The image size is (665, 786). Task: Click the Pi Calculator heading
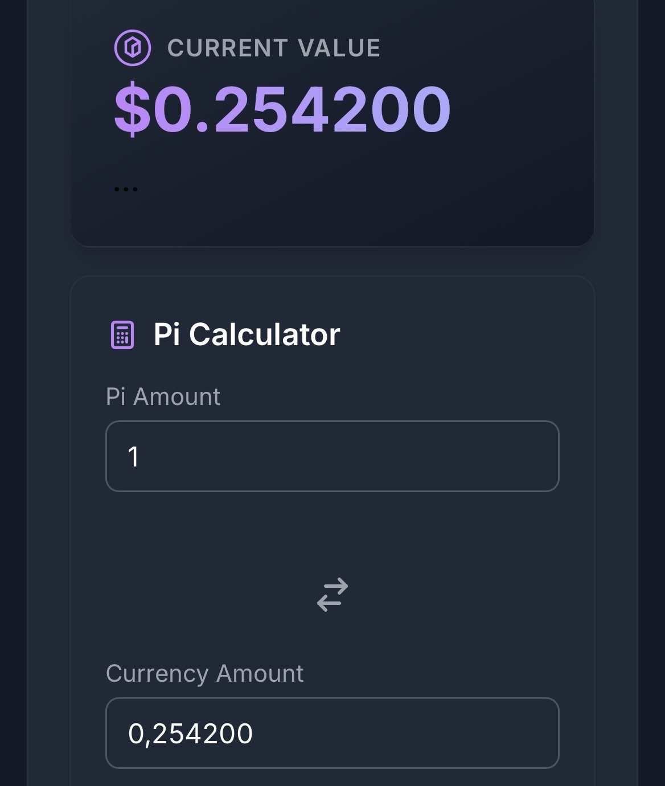(247, 334)
